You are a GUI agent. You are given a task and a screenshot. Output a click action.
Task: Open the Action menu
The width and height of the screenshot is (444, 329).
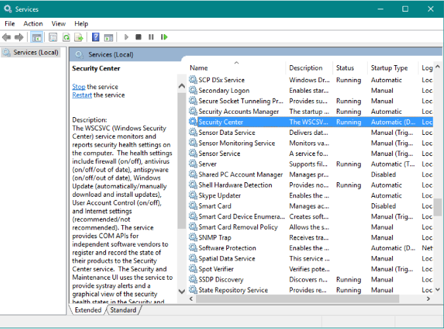click(x=33, y=24)
